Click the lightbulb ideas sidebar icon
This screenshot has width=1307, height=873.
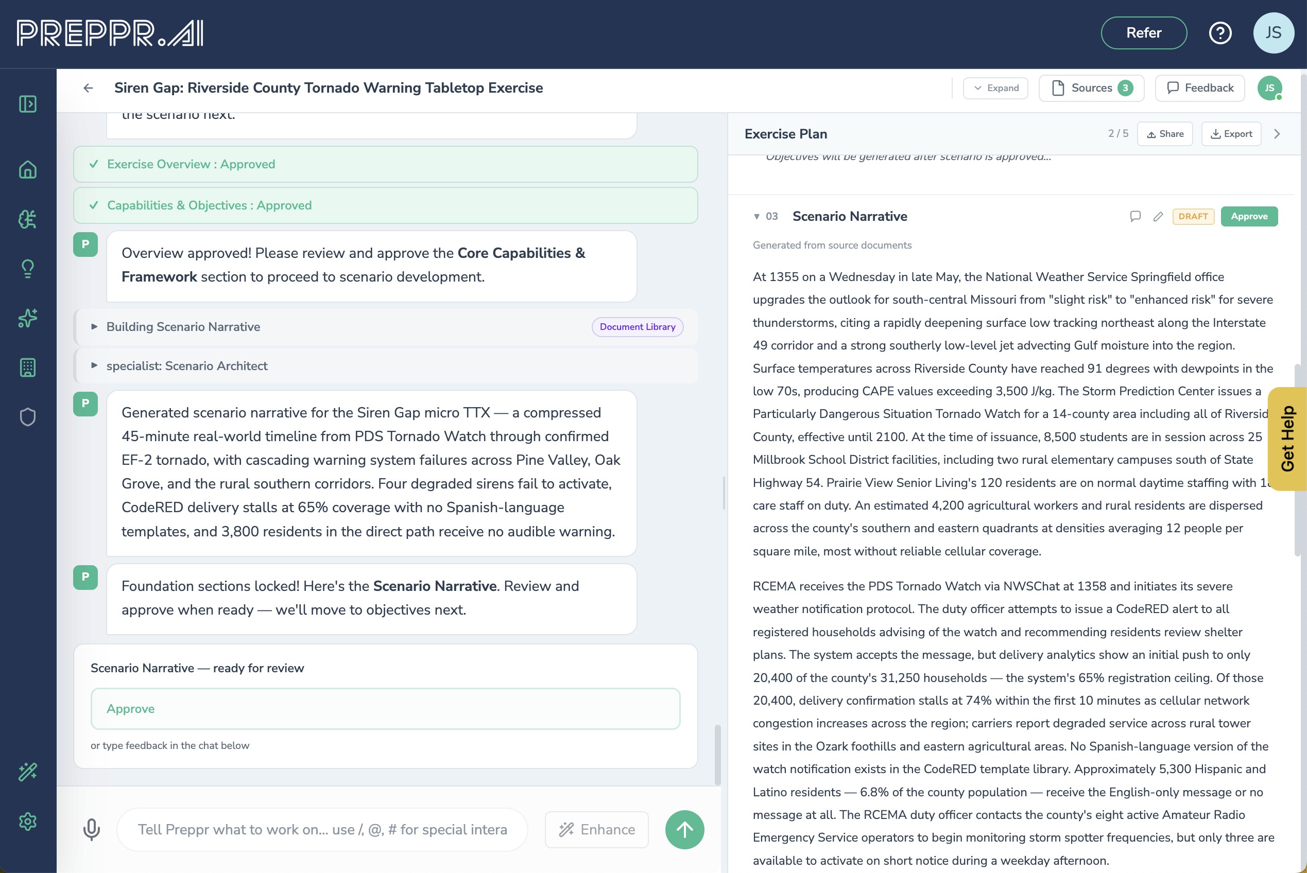pos(27,269)
